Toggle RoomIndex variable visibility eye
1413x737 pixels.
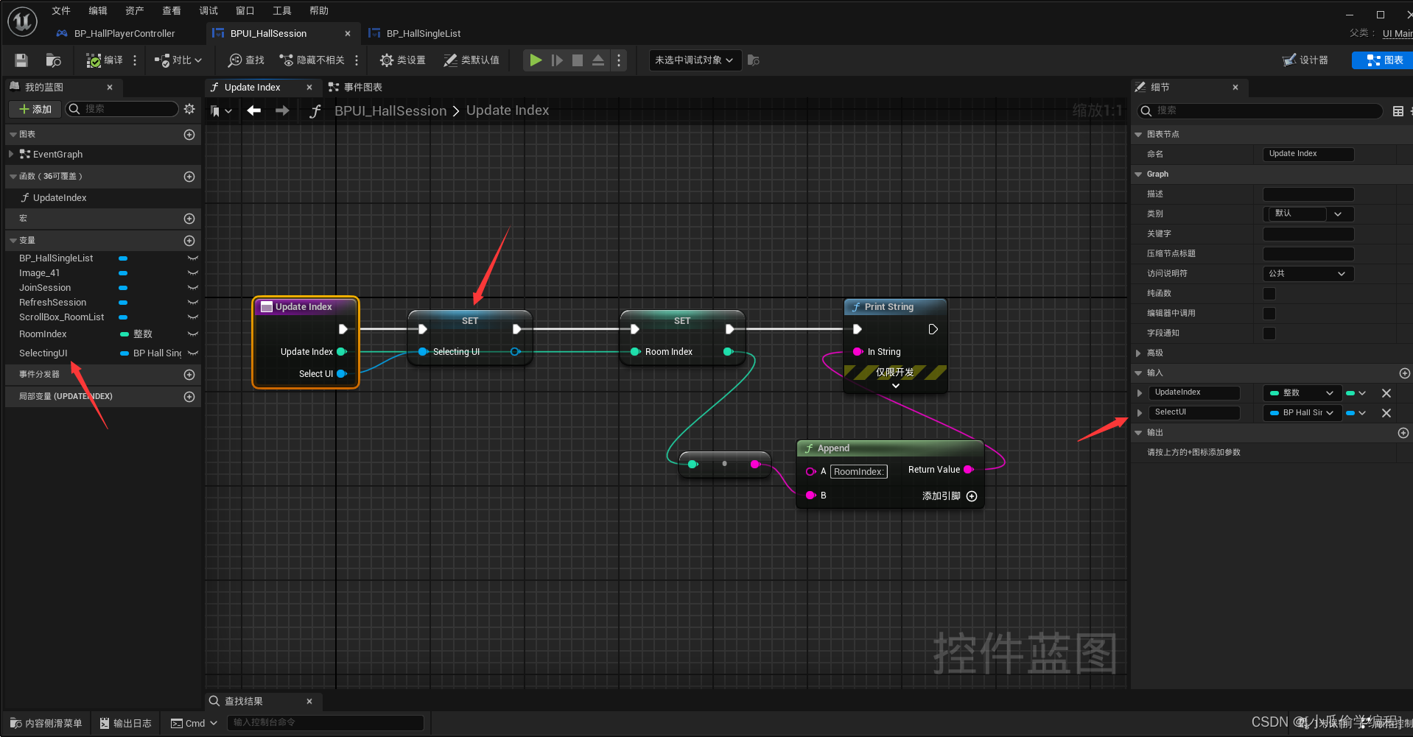193,334
